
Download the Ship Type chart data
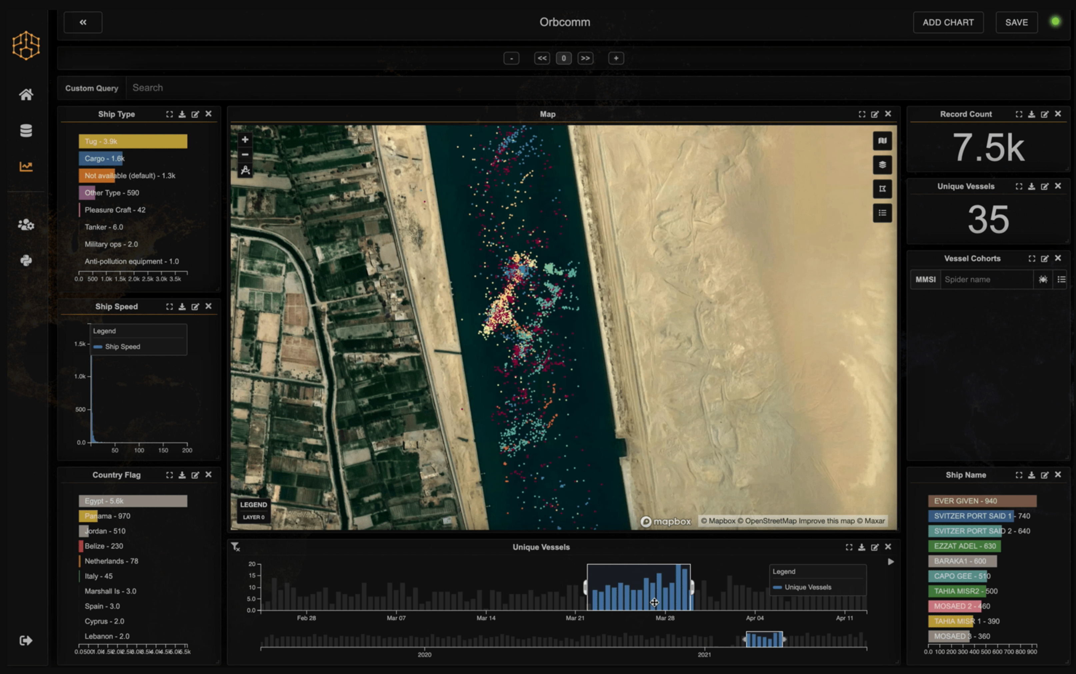coord(182,114)
